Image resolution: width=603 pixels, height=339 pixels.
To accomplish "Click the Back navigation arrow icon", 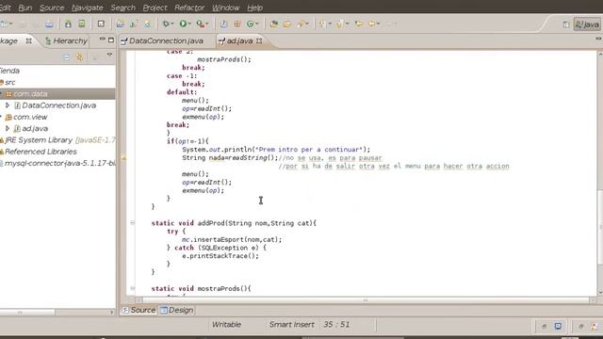I will (x=372, y=24).
